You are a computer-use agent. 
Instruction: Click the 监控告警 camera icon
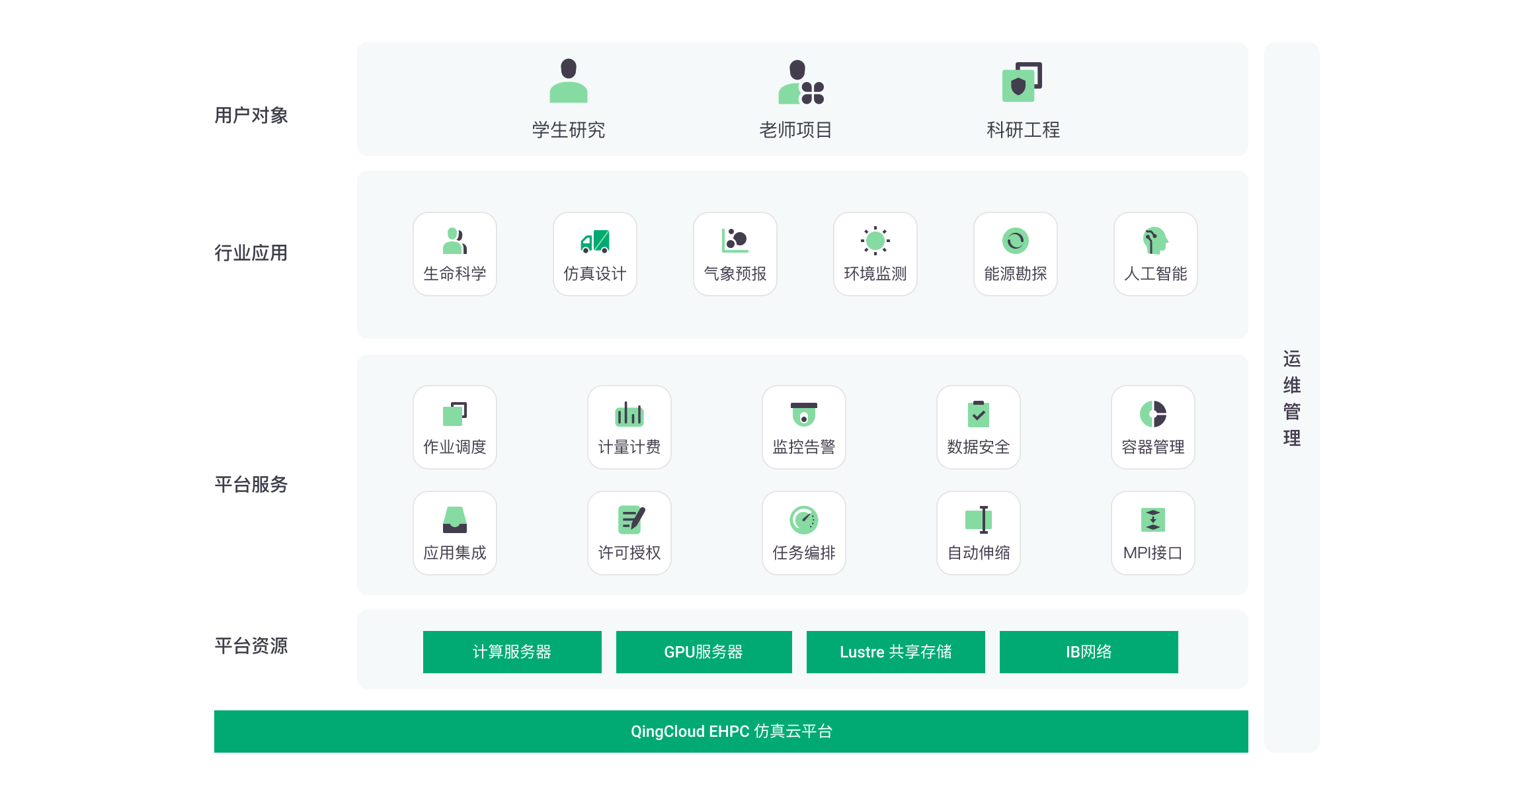coord(804,414)
